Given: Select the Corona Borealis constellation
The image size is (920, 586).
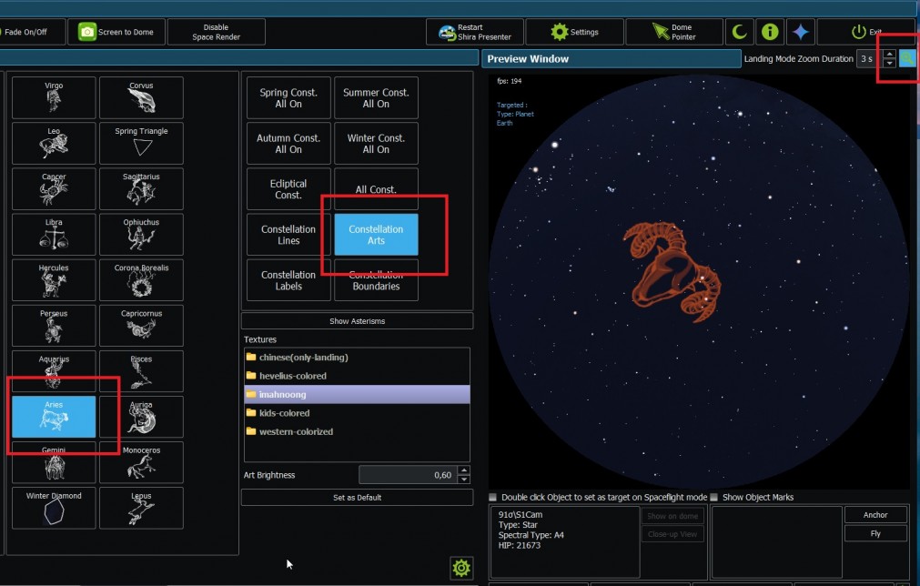Looking at the screenshot, I should [x=141, y=279].
